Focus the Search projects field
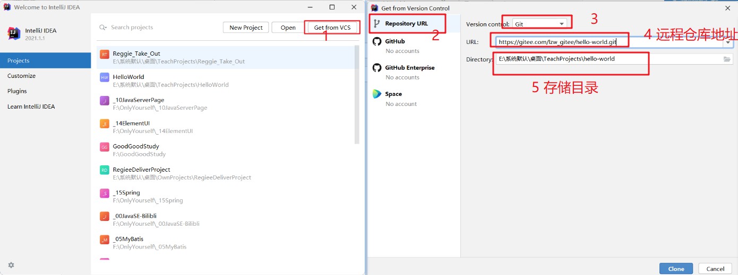This screenshot has width=738, height=275. pos(159,28)
